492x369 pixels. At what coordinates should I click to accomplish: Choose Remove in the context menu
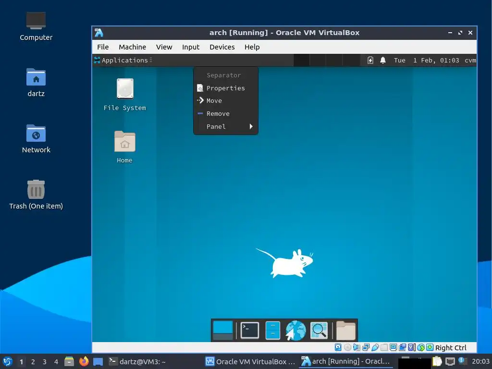click(x=226, y=113)
